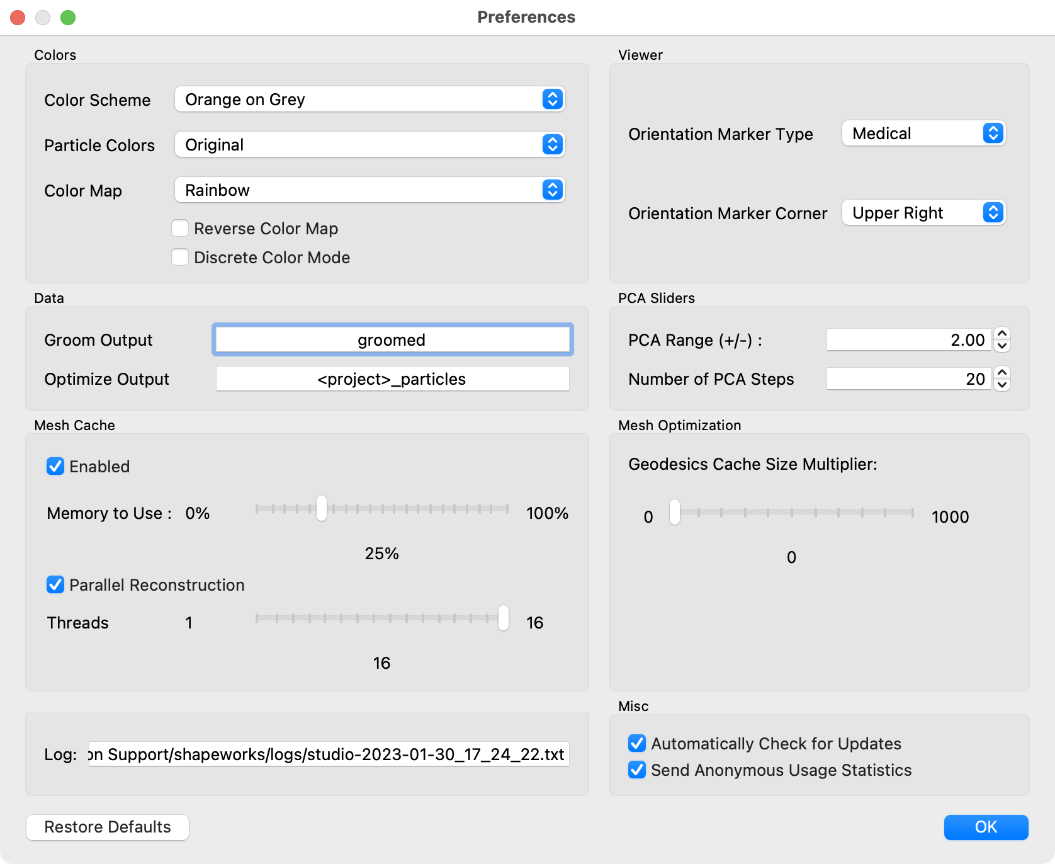Screen dimensions: 1055x864
Task: Click the 'Groom Output' label
Action: pyautogui.click(x=98, y=340)
